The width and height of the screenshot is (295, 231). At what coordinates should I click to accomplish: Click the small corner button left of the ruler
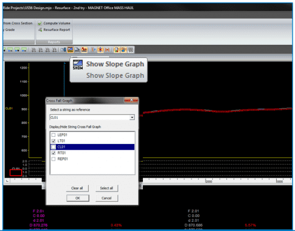pyautogui.click(x=7, y=181)
